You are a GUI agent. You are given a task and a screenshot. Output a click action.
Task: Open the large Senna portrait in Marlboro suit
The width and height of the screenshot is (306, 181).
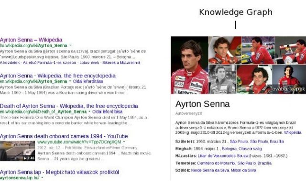pyautogui.click(x=190, y=65)
